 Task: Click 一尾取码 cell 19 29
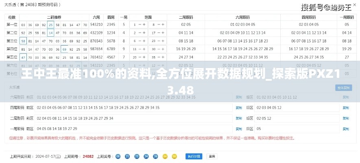coord(347,49)
